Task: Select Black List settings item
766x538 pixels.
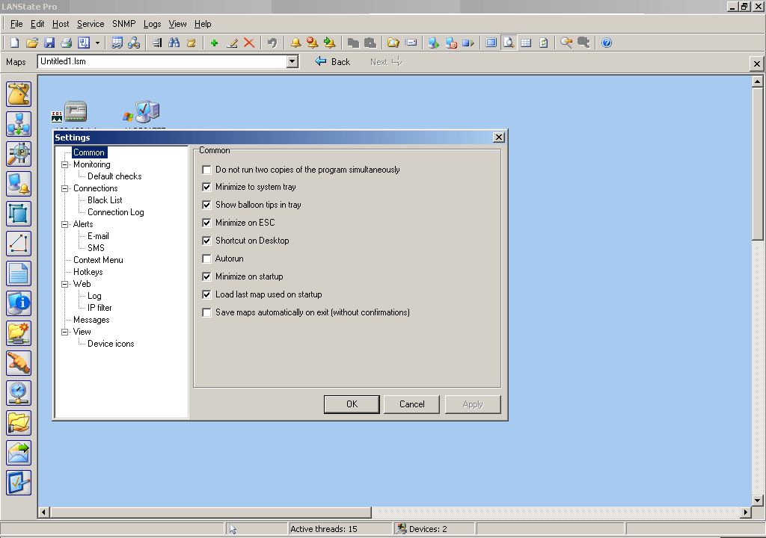Action: click(105, 200)
